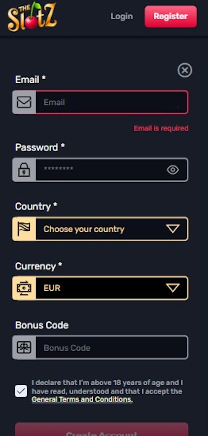Click the flag icon beside Country
The width and height of the screenshot is (208, 436).
point(24,229)
